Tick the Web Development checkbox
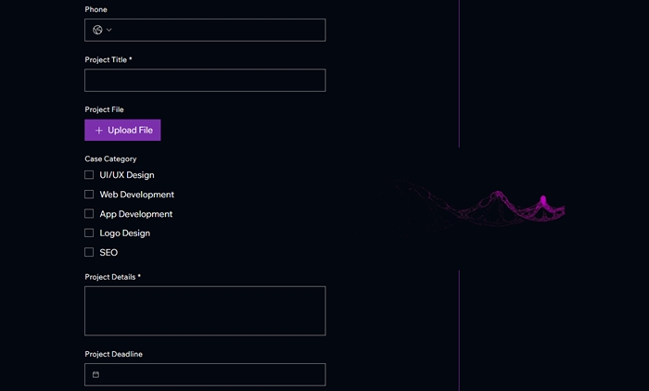 point(89,194)
